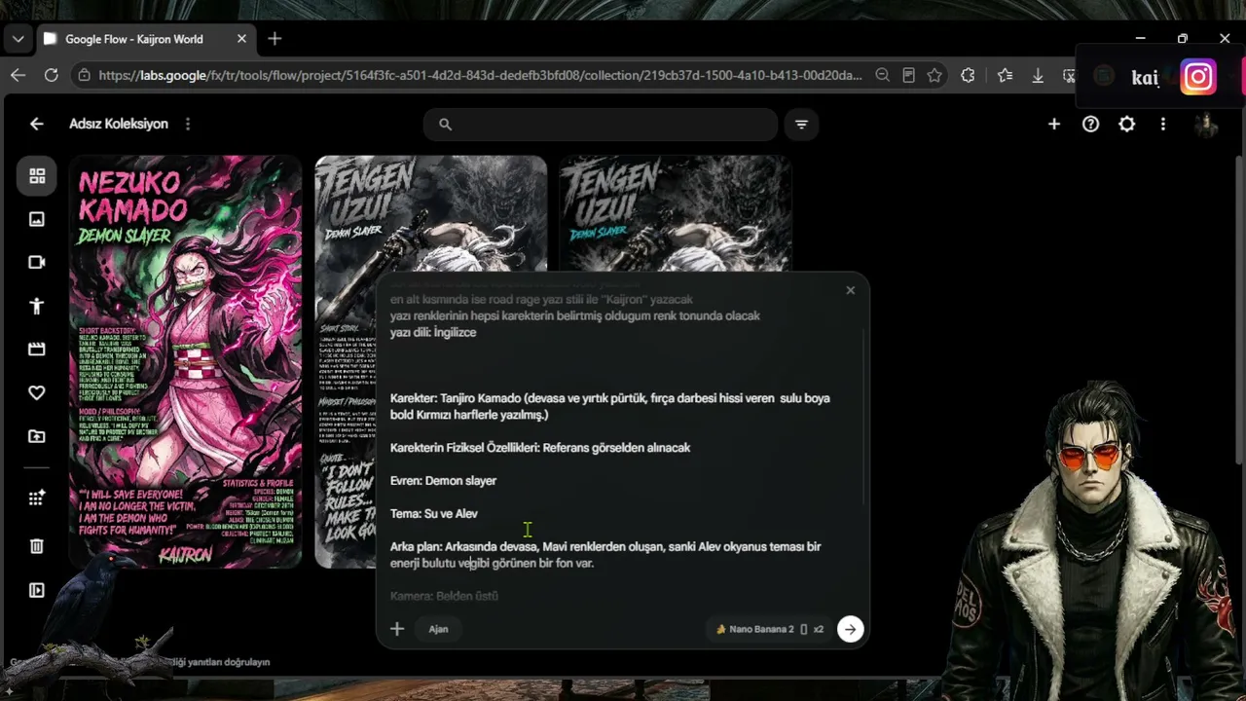Open browser extensions puzzle icon
1246x701 pixels.
click(968, 75)
